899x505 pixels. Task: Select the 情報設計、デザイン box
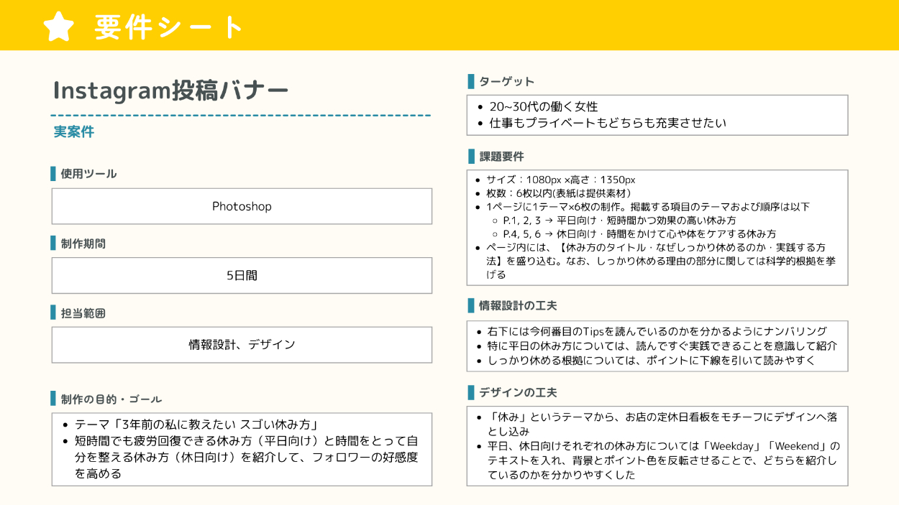click(242, 345)
